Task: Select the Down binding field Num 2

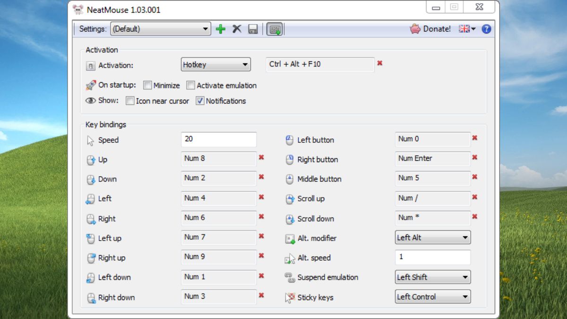Action: click(219, 179)
